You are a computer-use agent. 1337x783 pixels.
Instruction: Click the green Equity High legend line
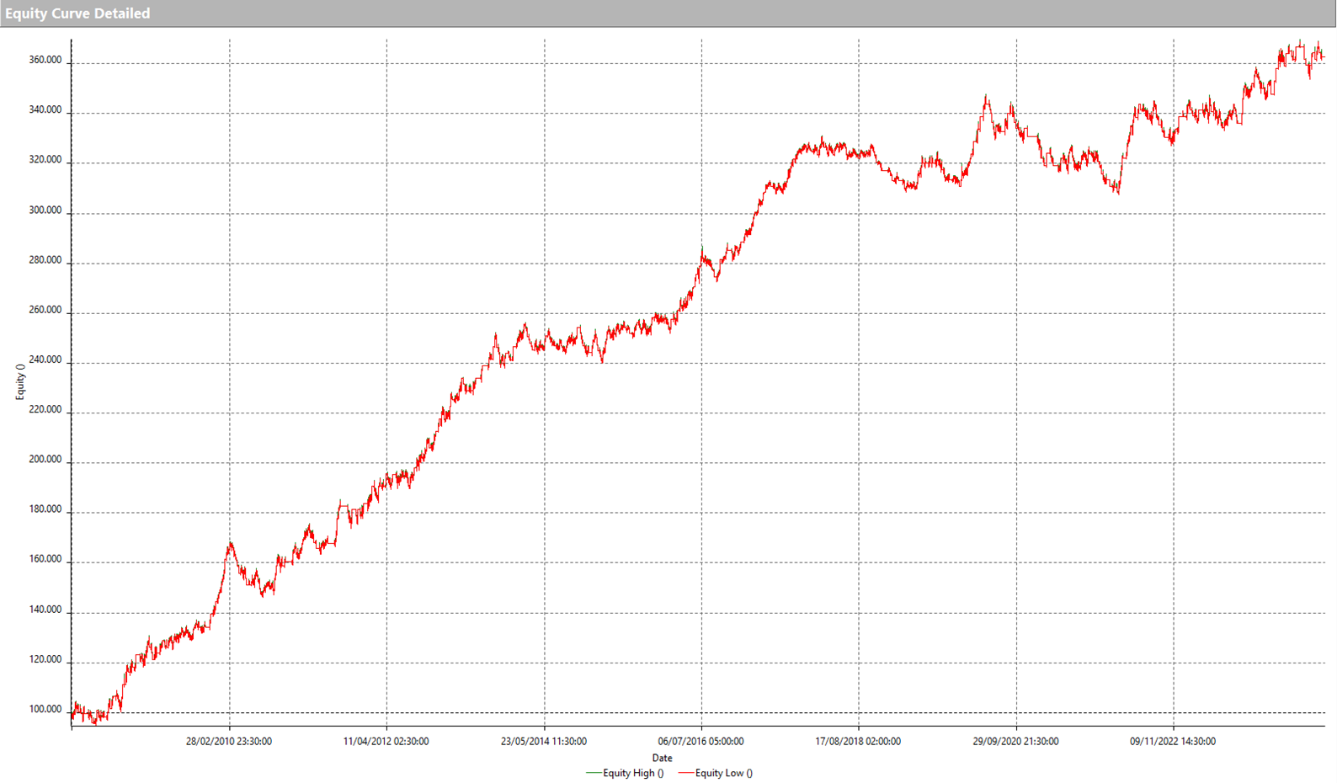pos(594,773)
